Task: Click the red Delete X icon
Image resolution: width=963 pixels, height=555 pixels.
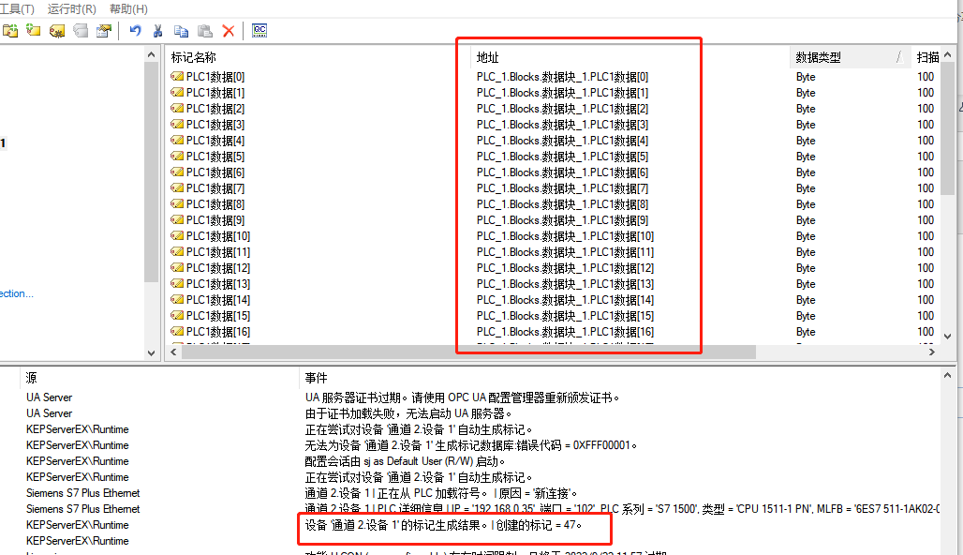Action: [x=229, y=31]
